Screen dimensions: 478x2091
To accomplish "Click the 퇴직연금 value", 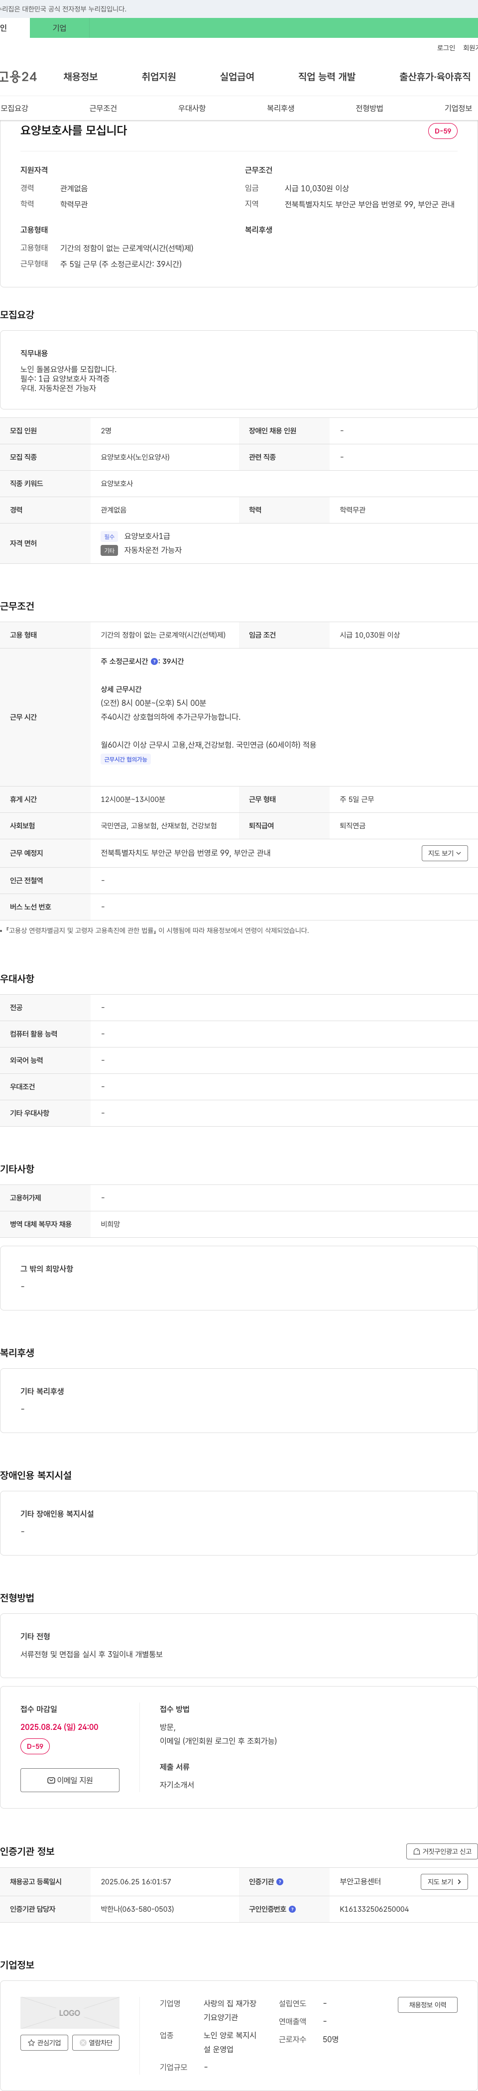I will (x=352, y=825).
